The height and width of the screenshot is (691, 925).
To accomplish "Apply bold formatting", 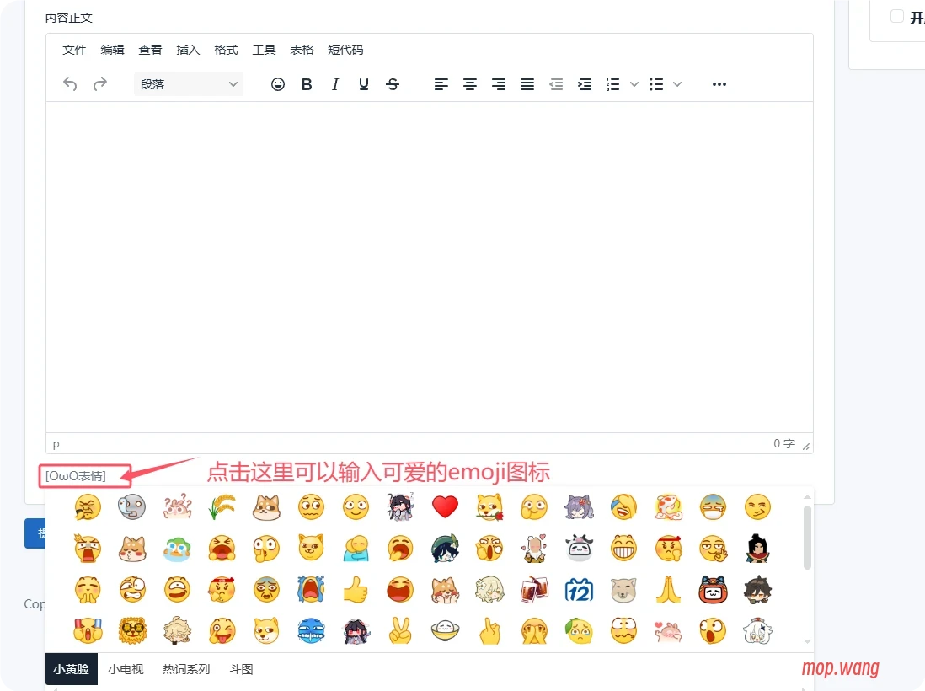I will [x=307, y=83].
